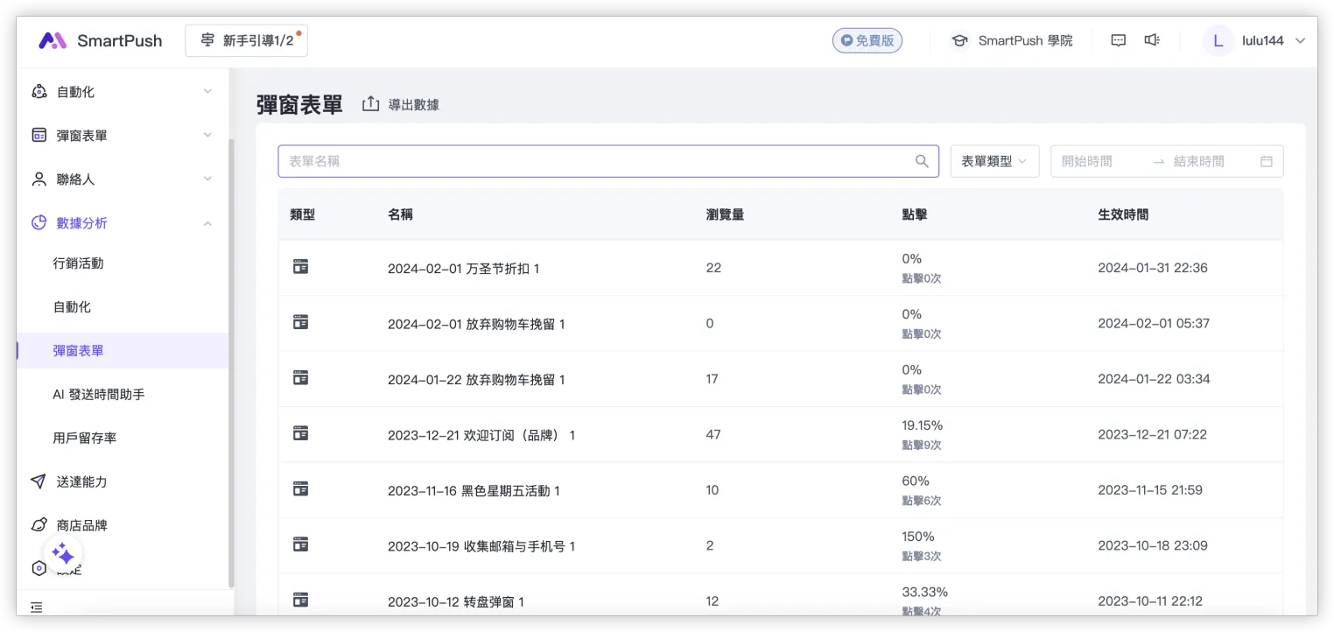Open the 表單類型 dropdown filter

click(x=993, y=161)
